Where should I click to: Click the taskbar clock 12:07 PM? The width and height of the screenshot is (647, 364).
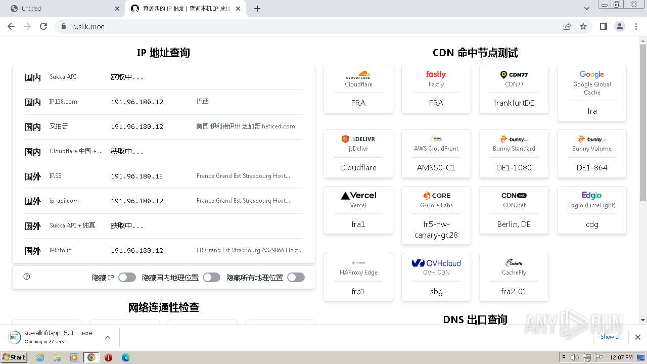coord(622,357)
